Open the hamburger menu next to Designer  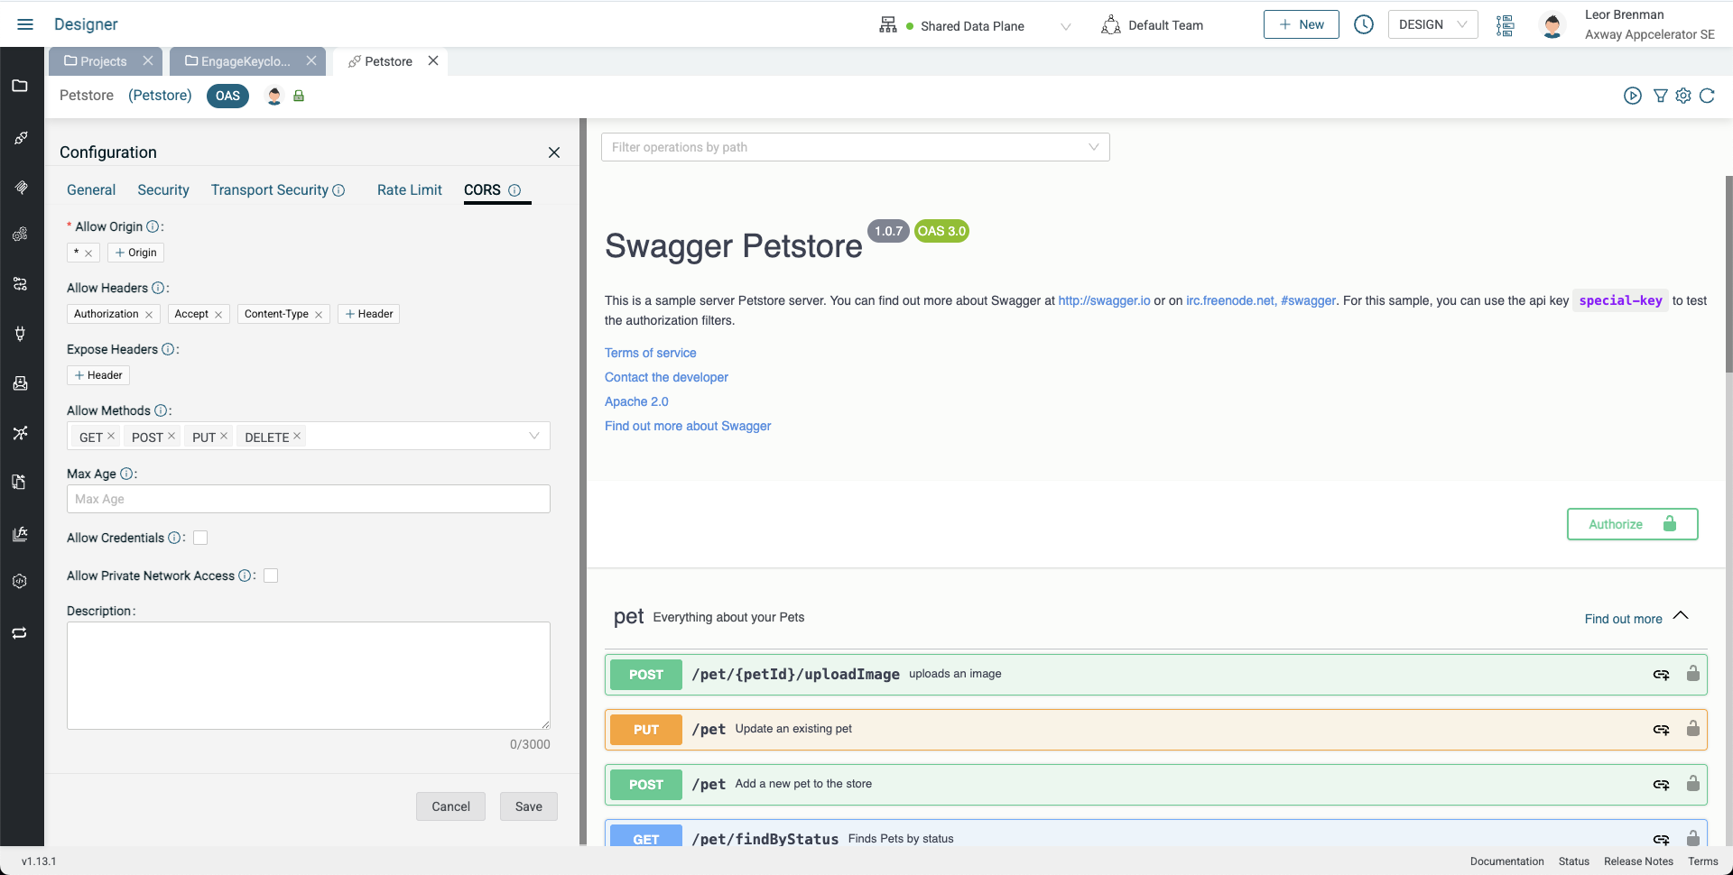(x=25, y=24)
